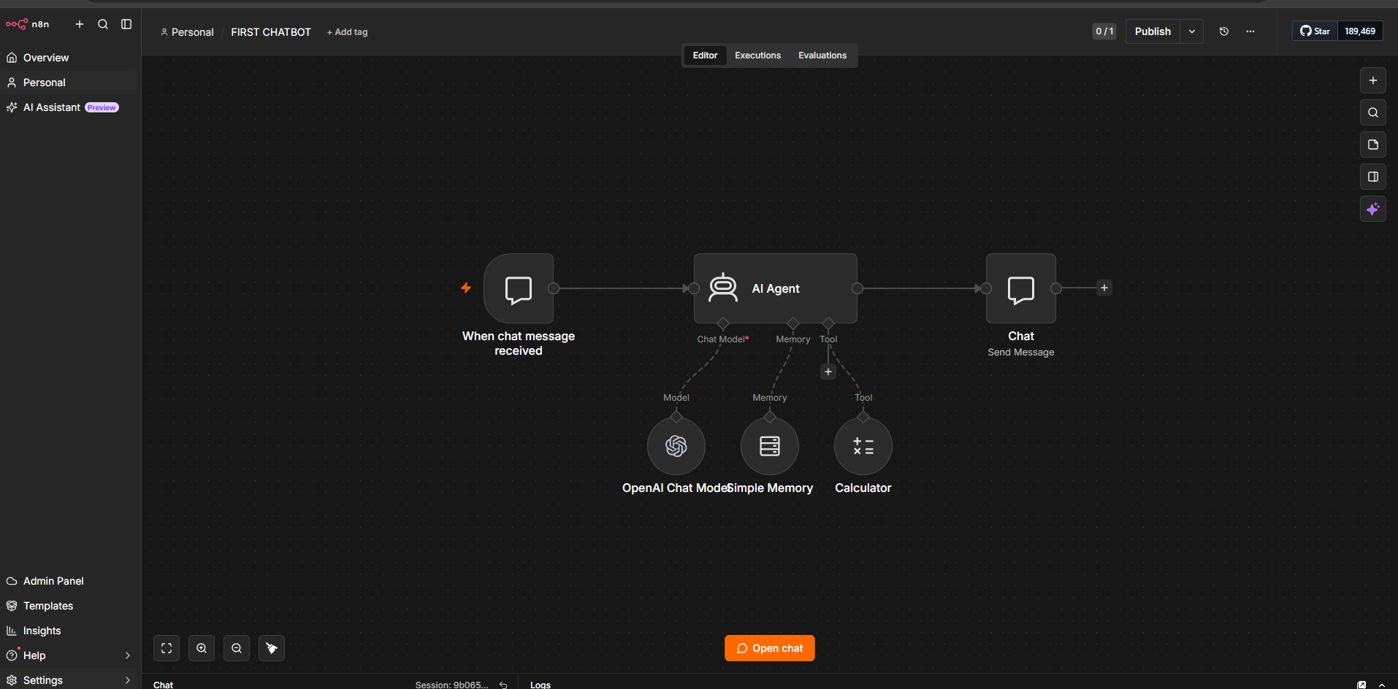This screenshot has width=1398, height=689.
Task: Select the Calculator tool node
Action: click(863, 446)
